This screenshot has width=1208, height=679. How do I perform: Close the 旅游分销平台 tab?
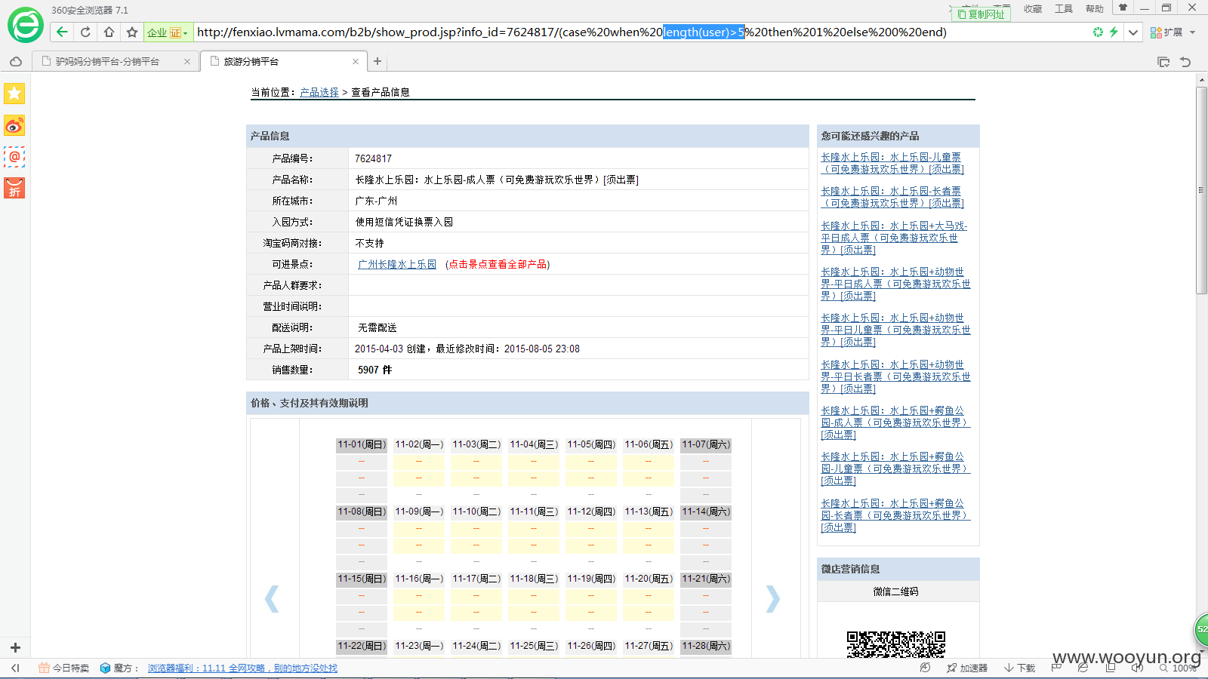(x=356, y=62)
